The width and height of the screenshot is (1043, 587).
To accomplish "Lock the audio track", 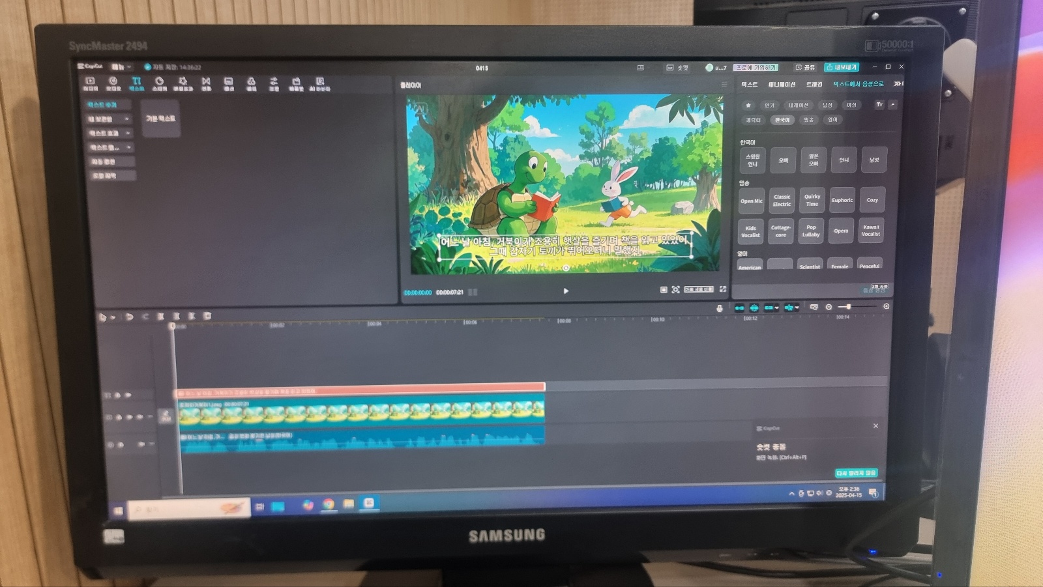I will pos(121,445).
